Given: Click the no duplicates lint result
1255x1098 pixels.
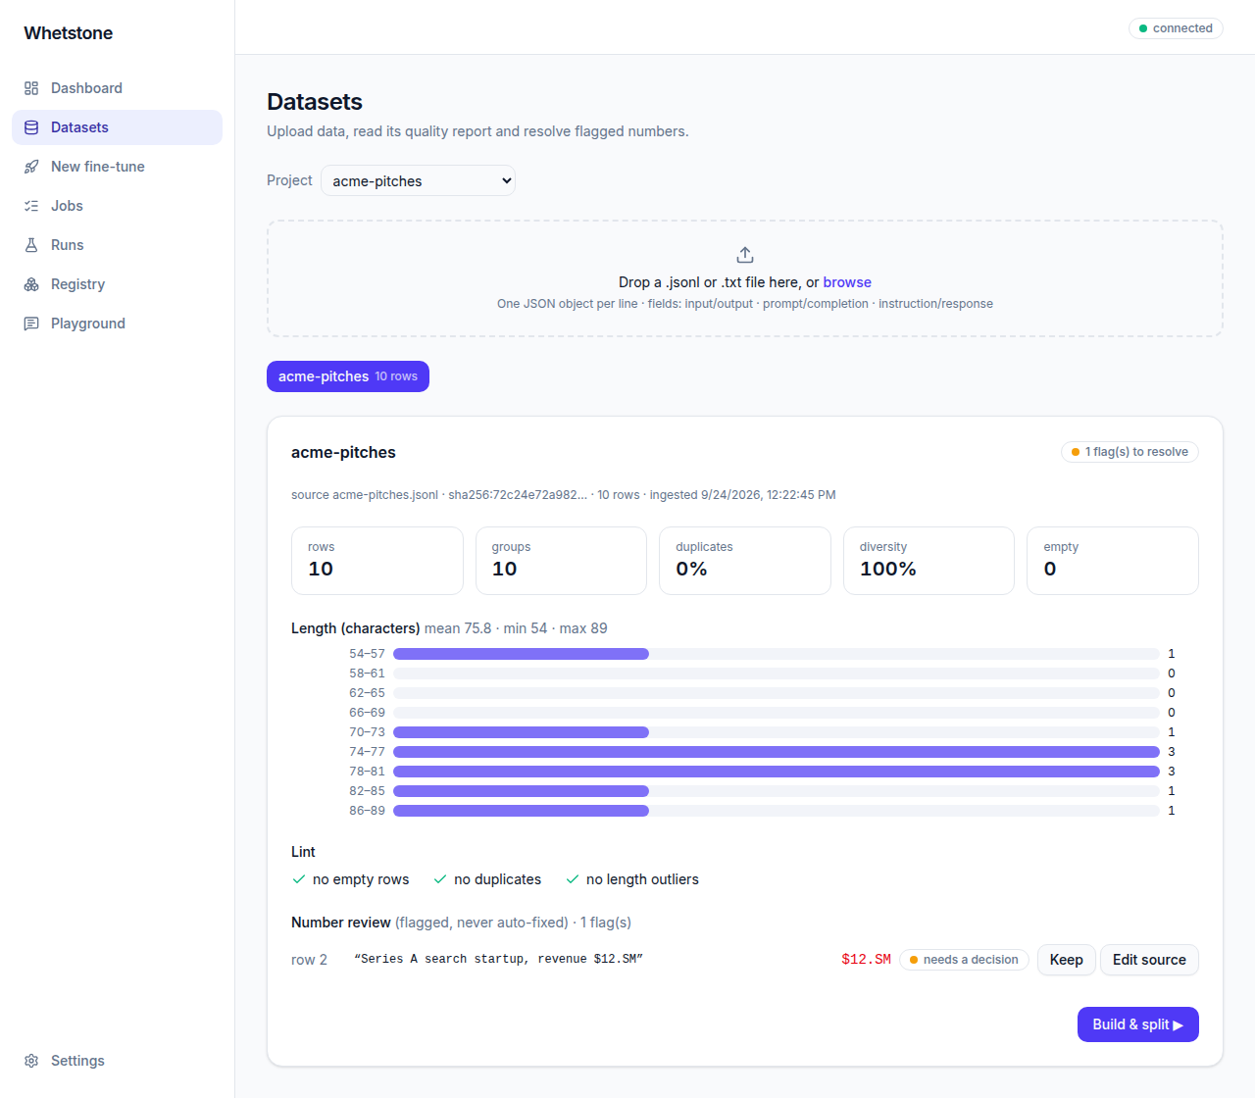Looking at the screenshot, I should (x=487, y=879).
